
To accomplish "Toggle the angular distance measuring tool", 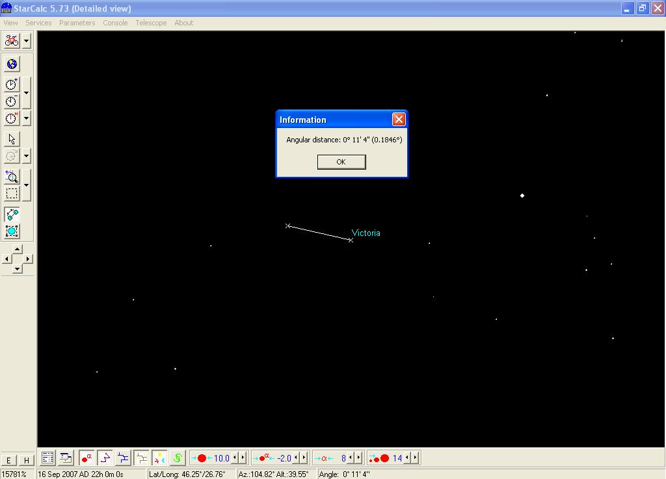I will [12, 214].
